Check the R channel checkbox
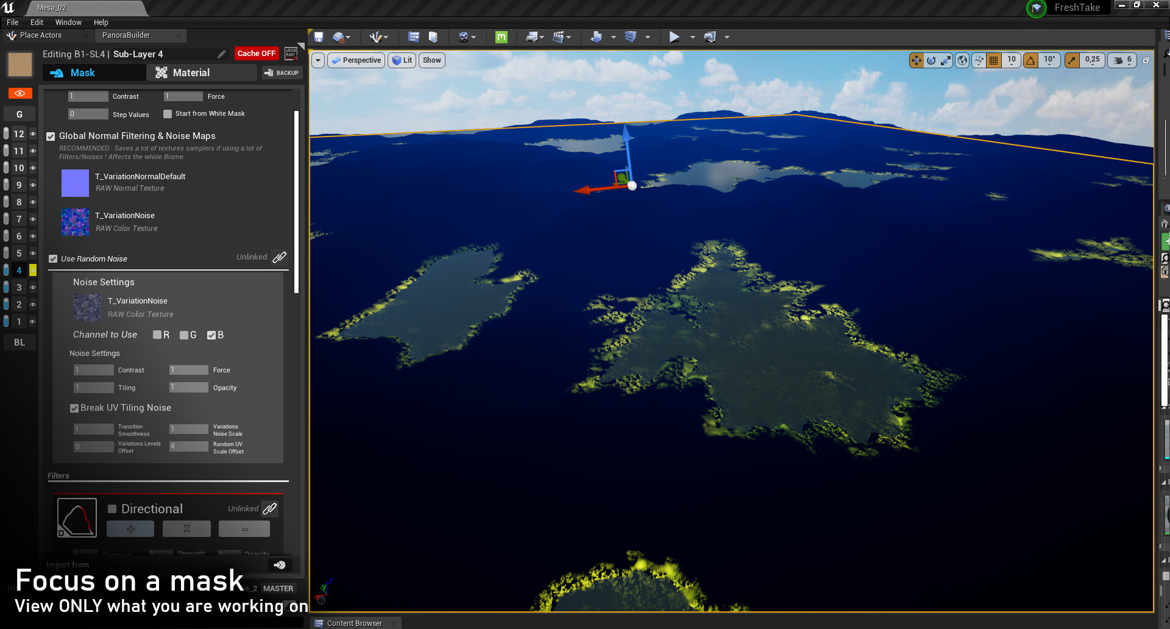This screenshot has width=1170, height=629. click(157, 335)
